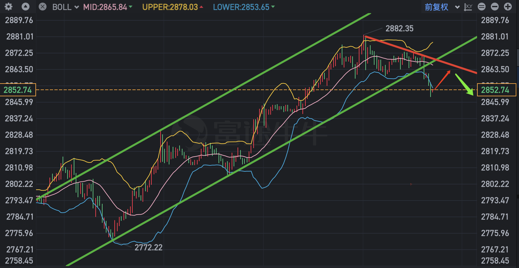The width and height of the screenshot is (519, 268).
Task: Click the circled equals reset-zoom icon
Action: (482, 7)
